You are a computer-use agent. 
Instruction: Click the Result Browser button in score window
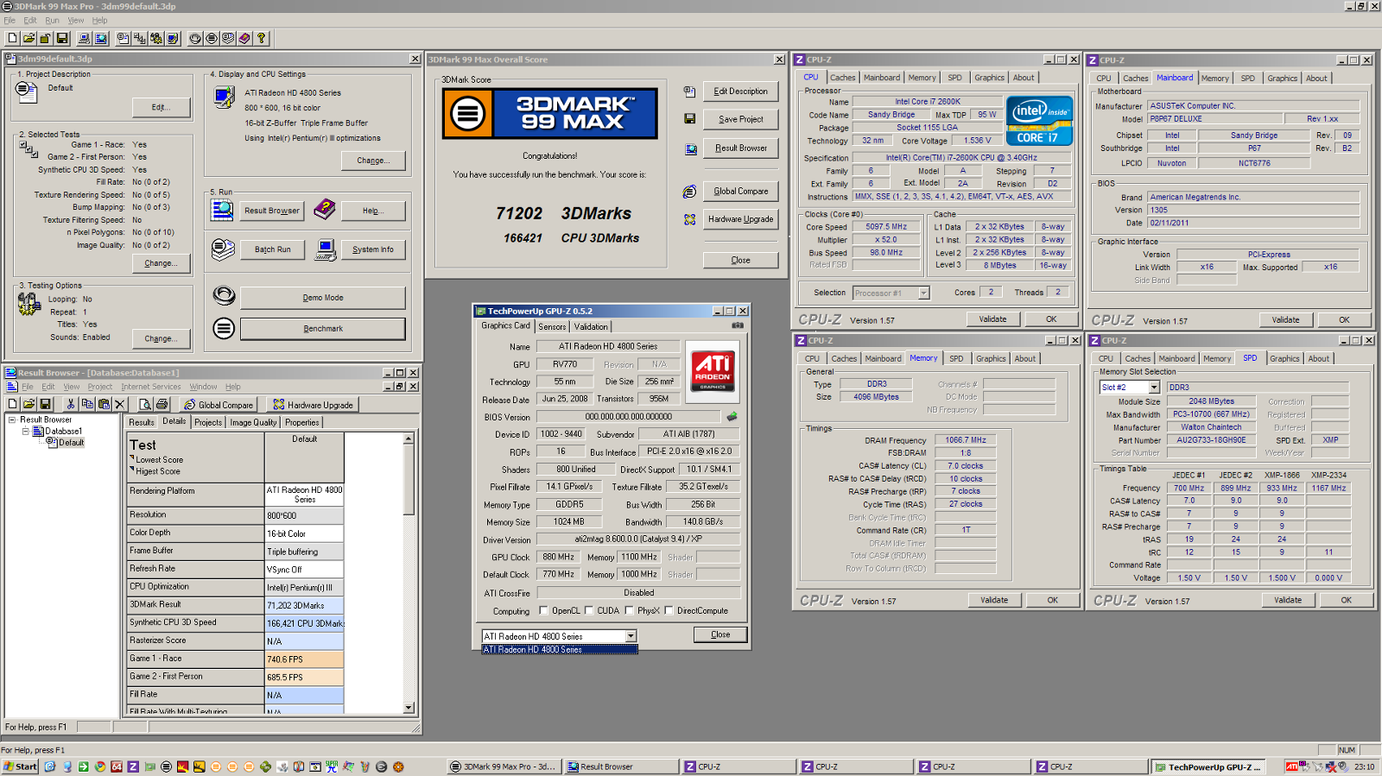(x=741, y=148)
